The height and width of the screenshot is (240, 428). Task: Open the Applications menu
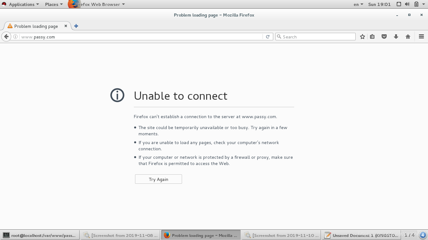pos(24,4)
